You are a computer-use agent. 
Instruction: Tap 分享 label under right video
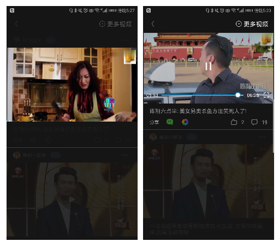coord(154,122)
